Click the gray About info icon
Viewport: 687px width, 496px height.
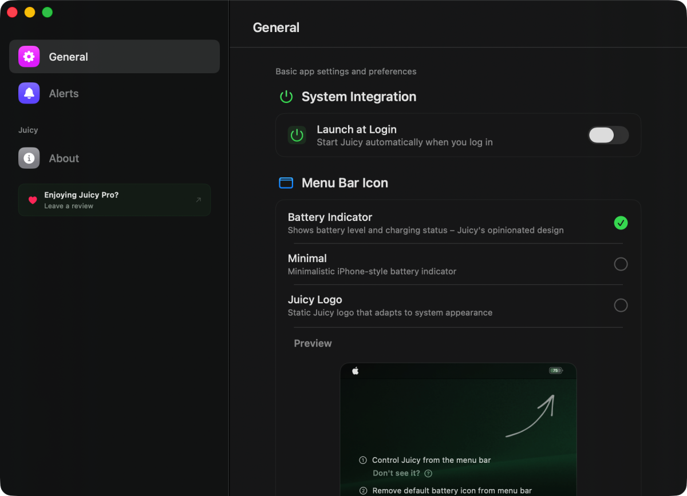click(x=29, y=158)
